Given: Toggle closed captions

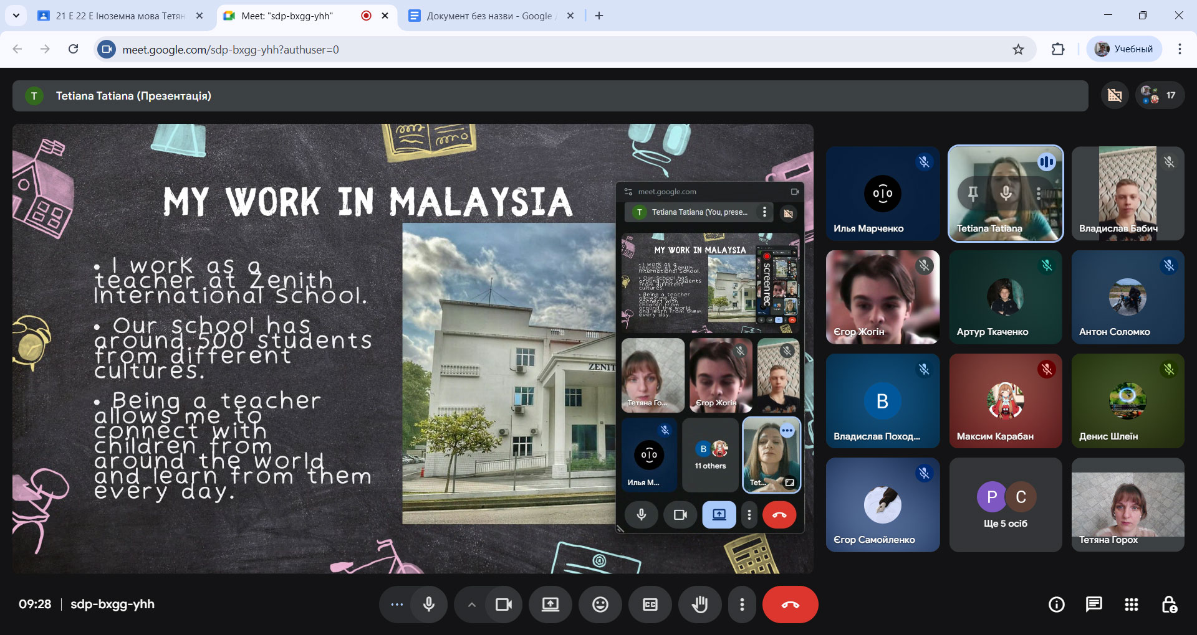Looking at the screenshot, I should [x=650, y=604].
